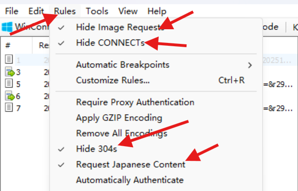
Task: Click session 7 document icon
Action: pos(9,108)
